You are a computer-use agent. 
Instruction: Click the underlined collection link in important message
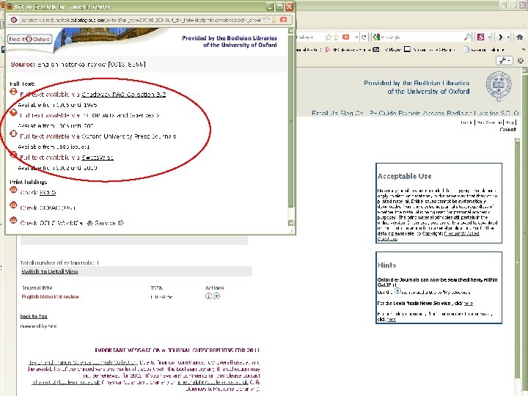82,362
